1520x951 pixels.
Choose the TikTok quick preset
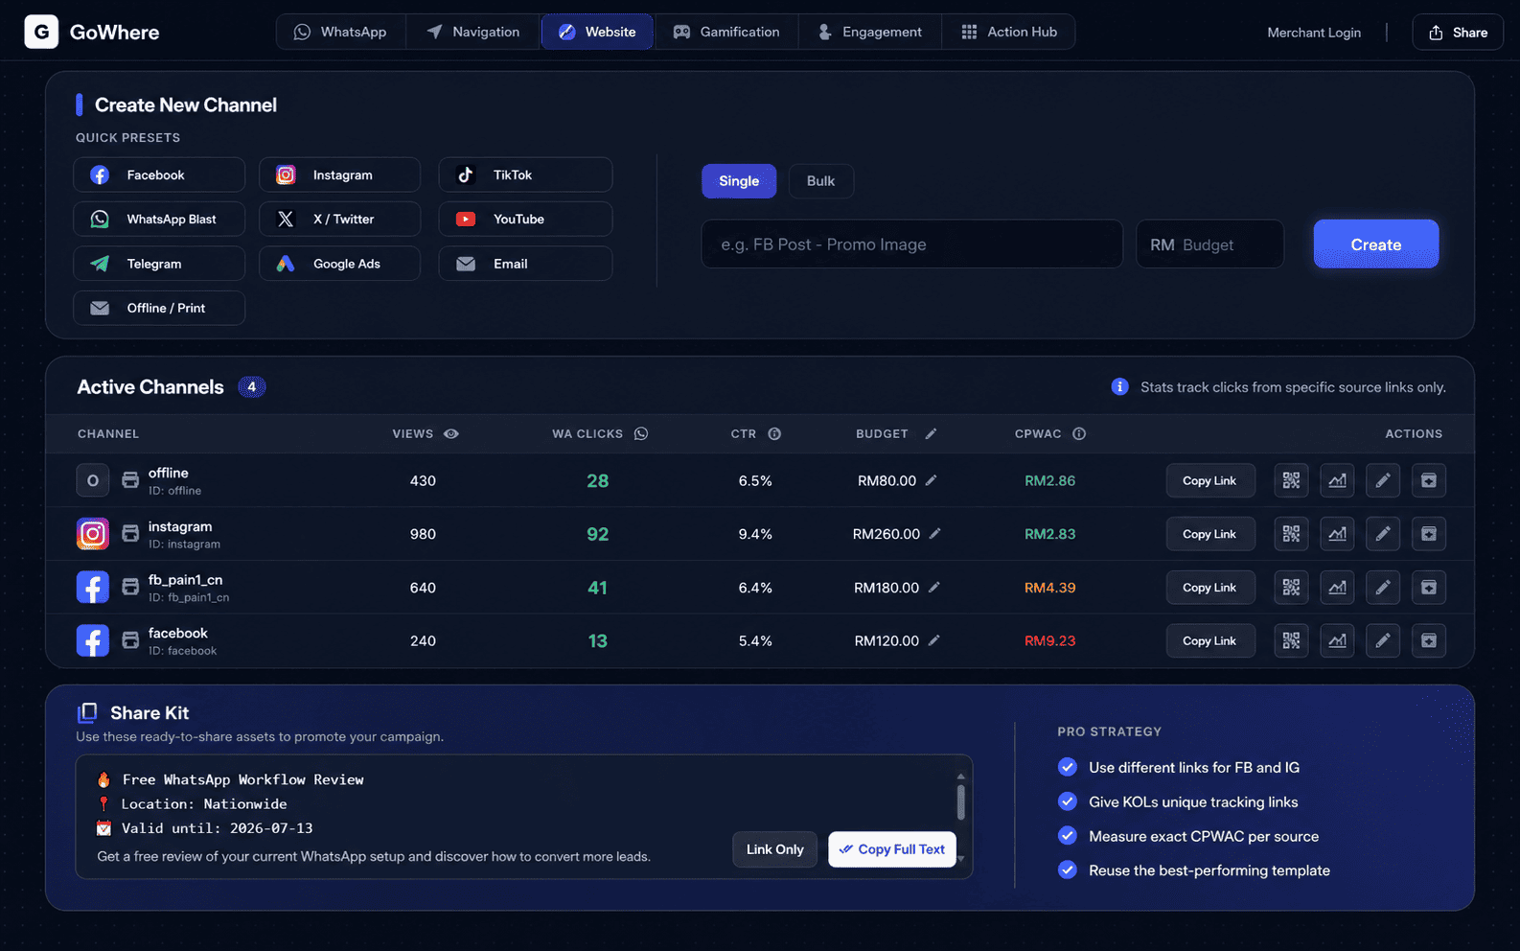525,174
